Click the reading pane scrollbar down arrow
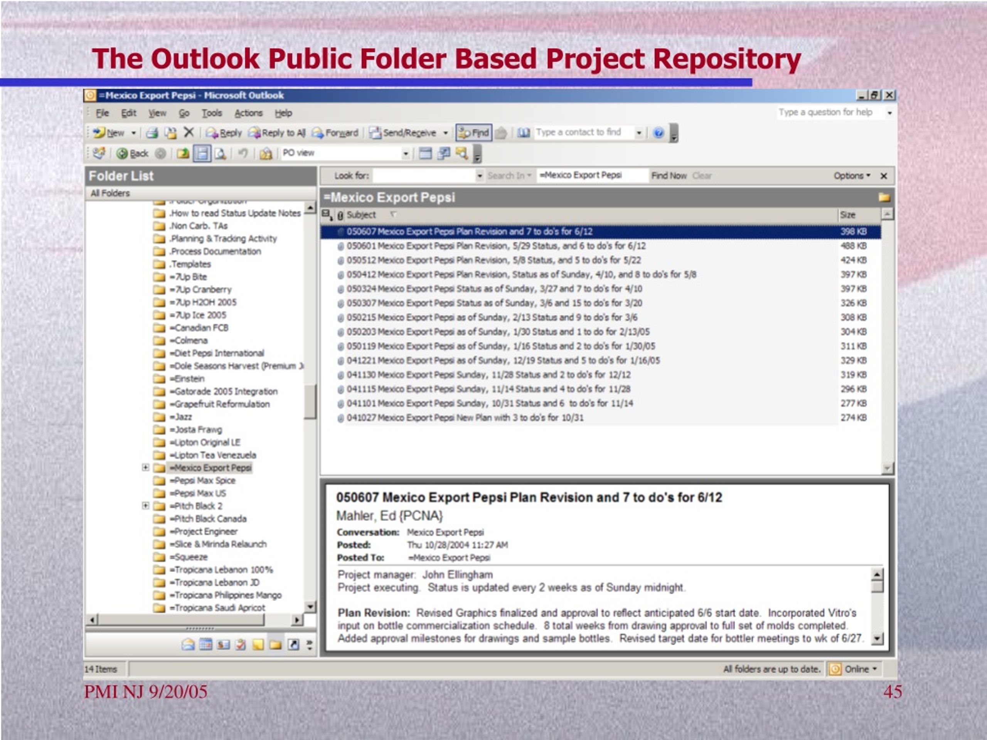Screen dimensions: 987x740 (877, 638)
